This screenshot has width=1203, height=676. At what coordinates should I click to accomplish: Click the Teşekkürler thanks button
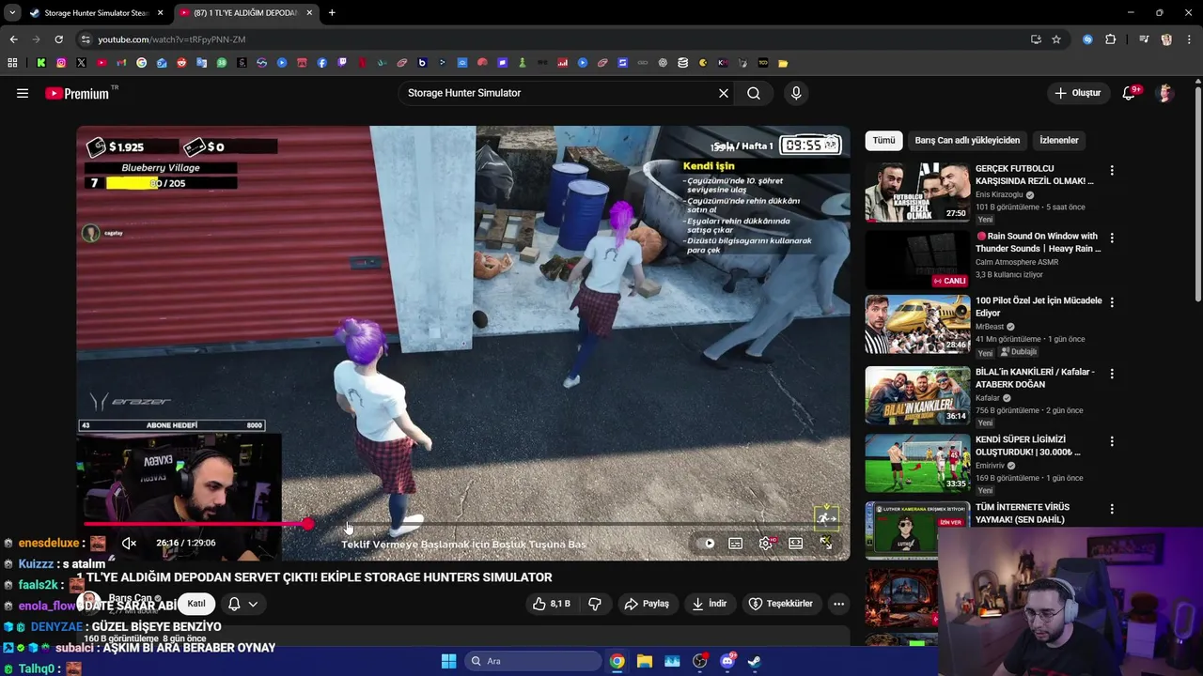(780, 604)
